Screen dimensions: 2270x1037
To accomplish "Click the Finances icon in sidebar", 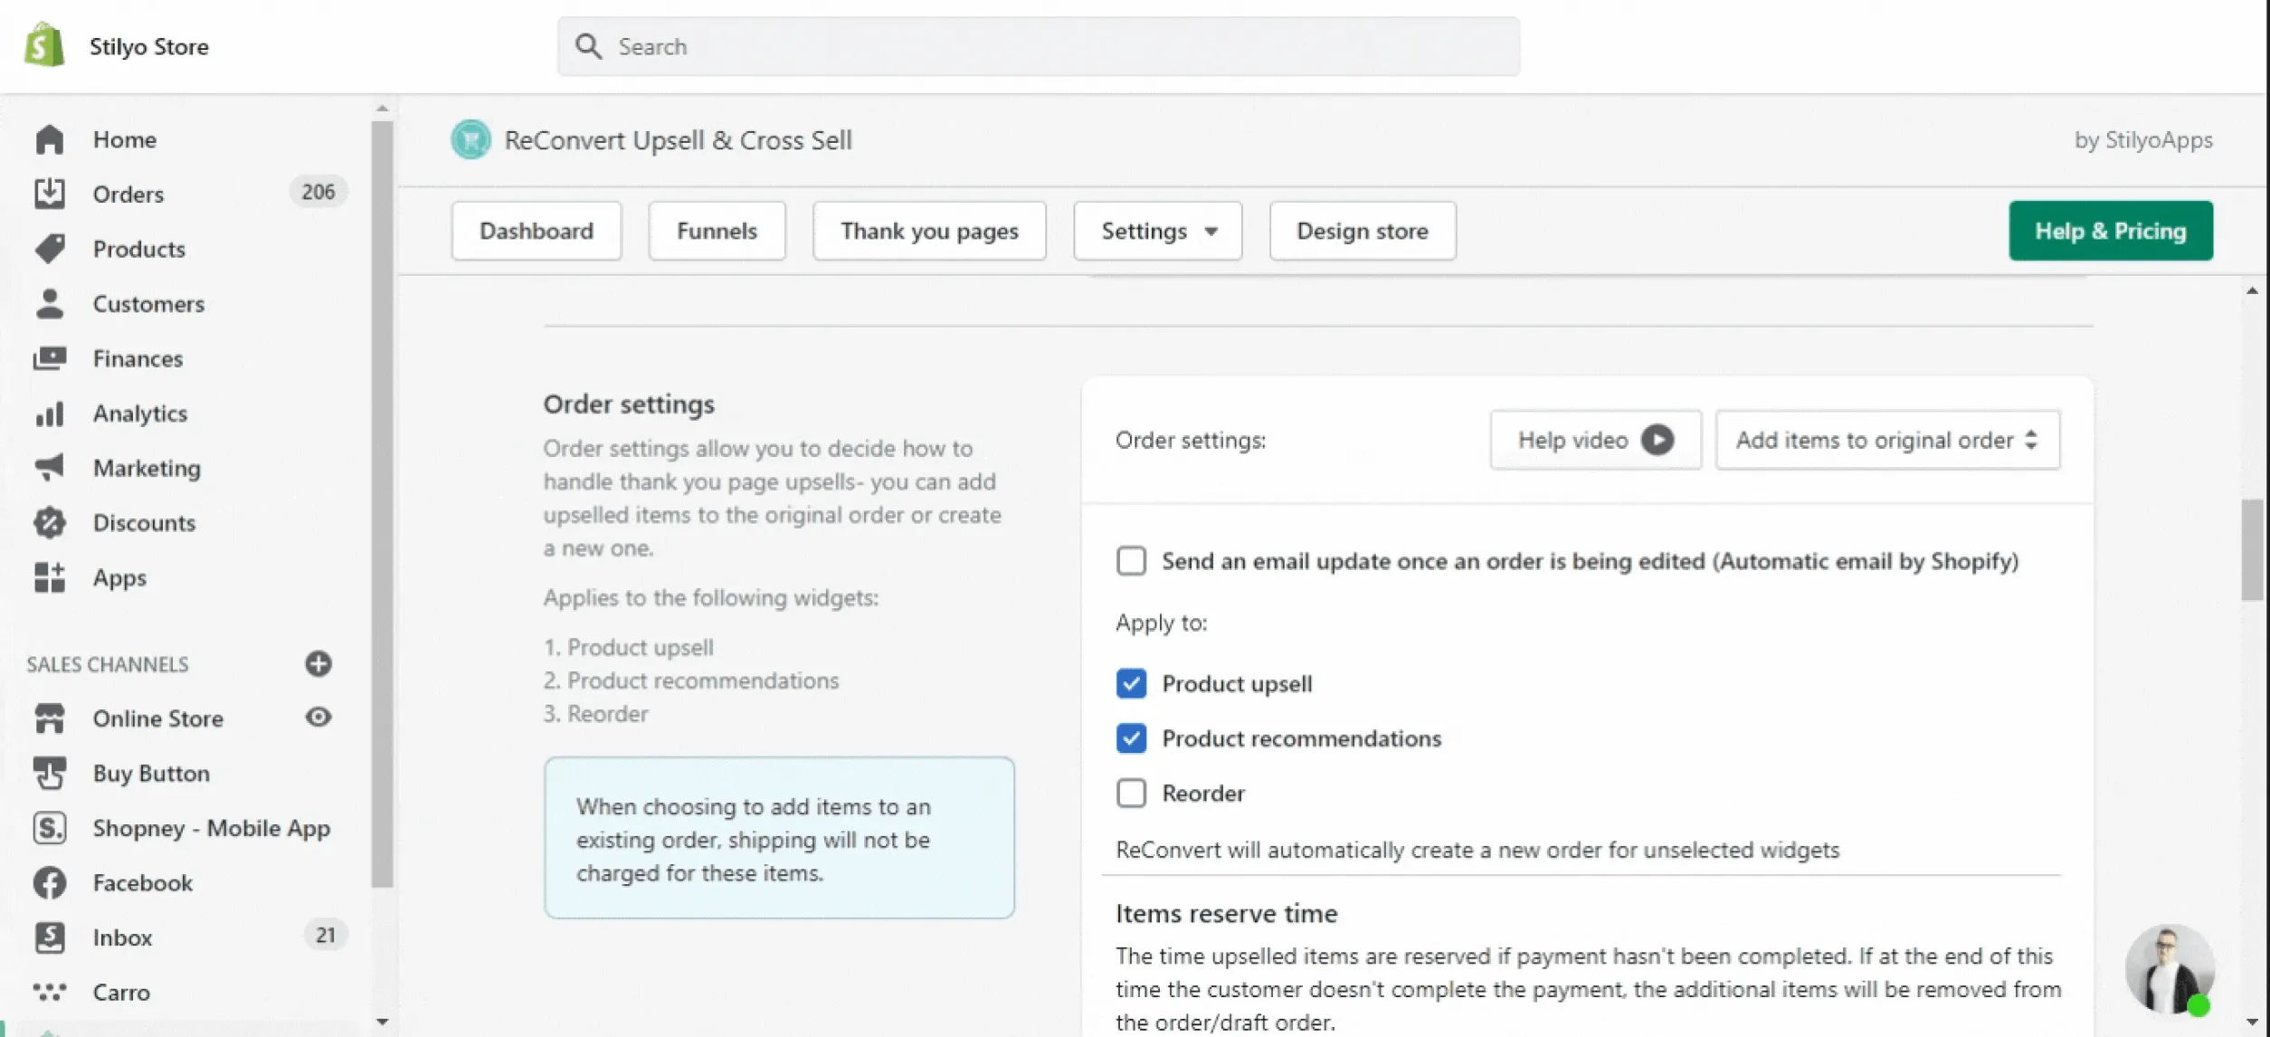I will click(x=50, y=358).
